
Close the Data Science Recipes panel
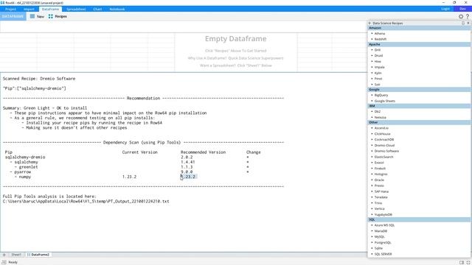point(468,23)
